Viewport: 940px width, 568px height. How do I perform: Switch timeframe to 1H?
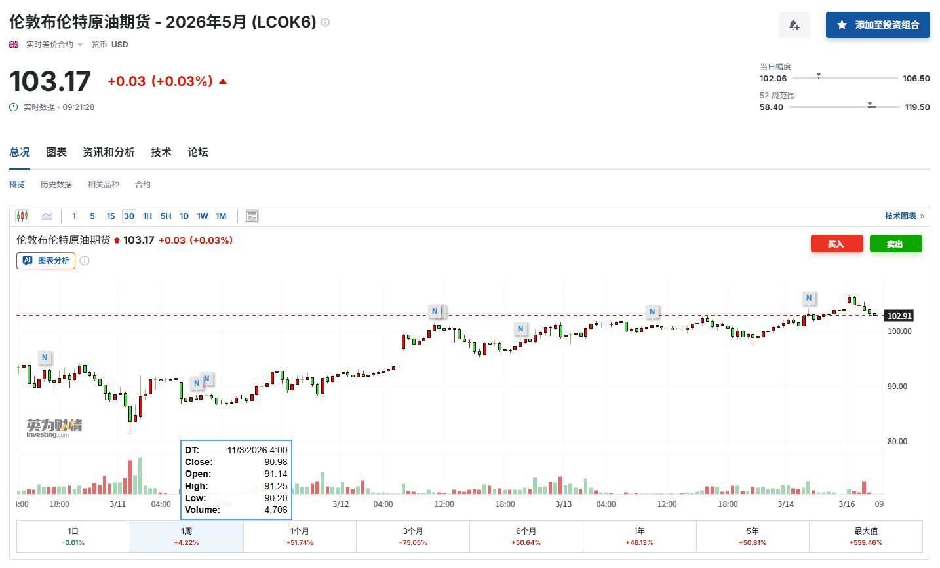[147, 216]
